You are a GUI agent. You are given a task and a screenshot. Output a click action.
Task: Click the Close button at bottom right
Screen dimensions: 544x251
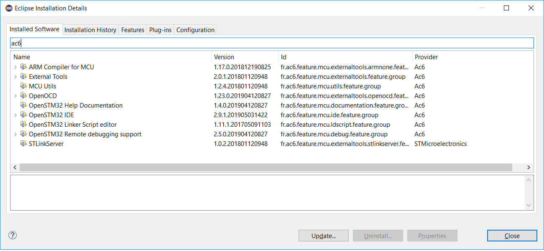coord(512,236)
